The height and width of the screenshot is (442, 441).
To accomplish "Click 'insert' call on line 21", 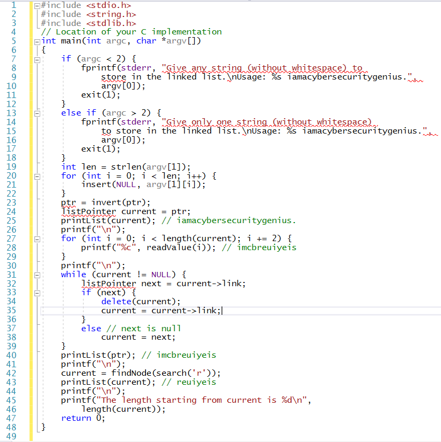I will (x=96, y=184).
